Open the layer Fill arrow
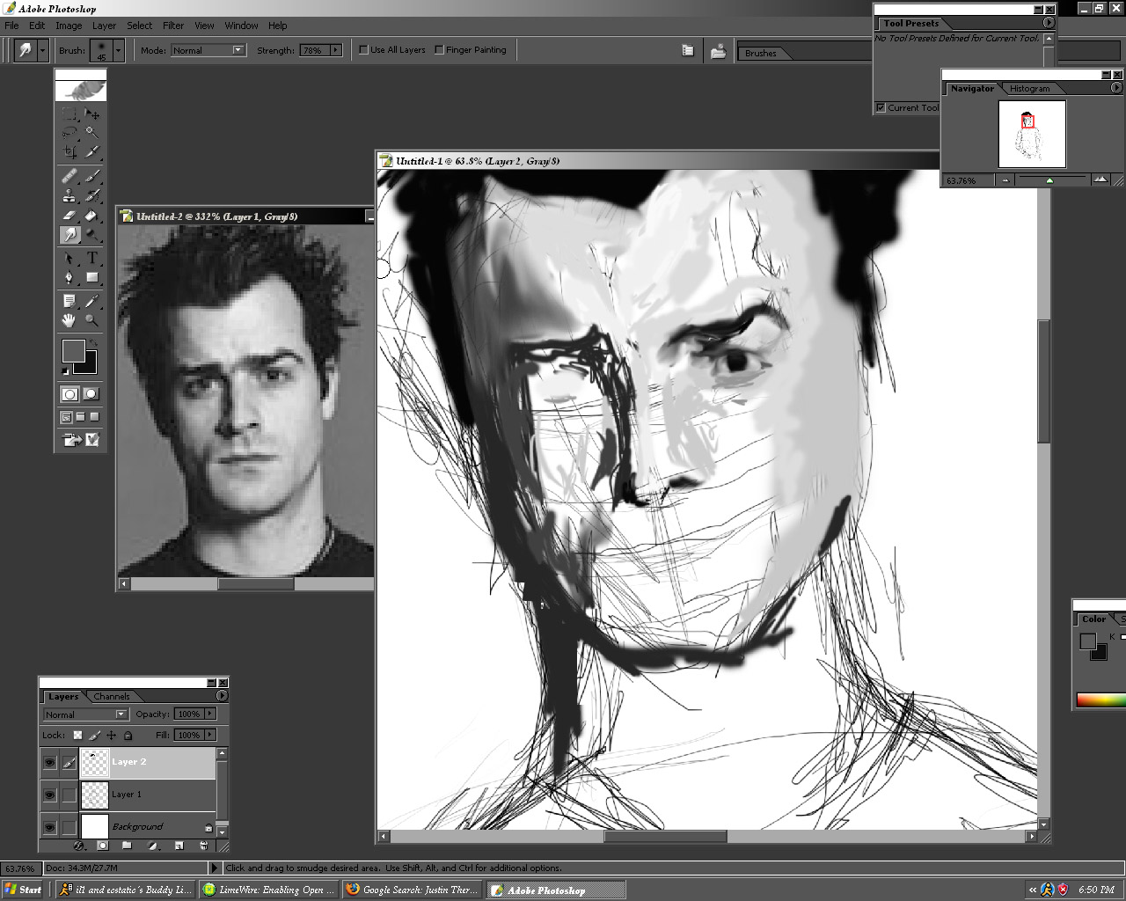The image size is (1126, 901). (x=209, y=735)
